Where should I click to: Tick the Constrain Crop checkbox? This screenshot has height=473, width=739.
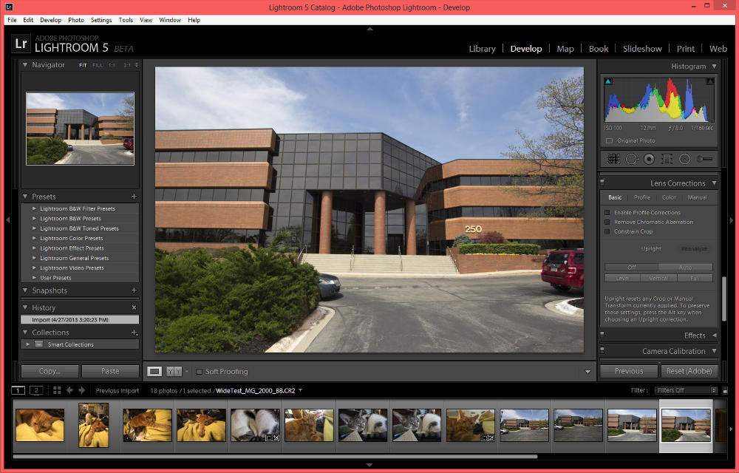click(x=607, y=231)
